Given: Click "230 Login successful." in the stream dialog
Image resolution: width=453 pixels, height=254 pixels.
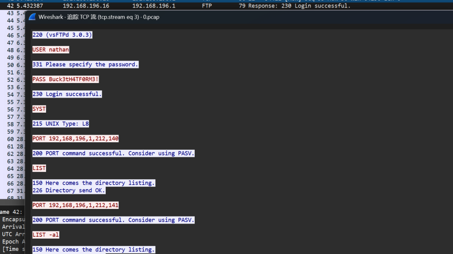Looking at the screenshot, I should [67, 94].
